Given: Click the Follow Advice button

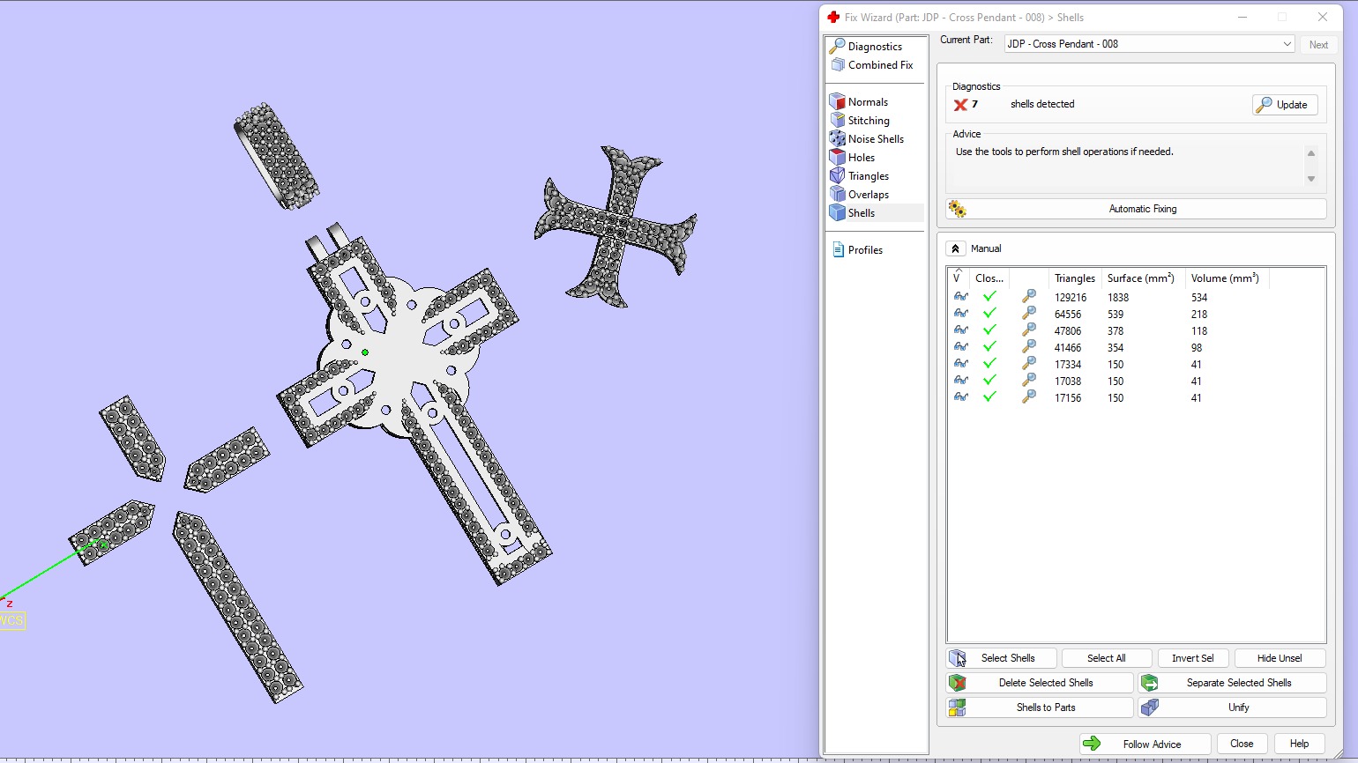Looking at the screenshot, I should 1145,744.
